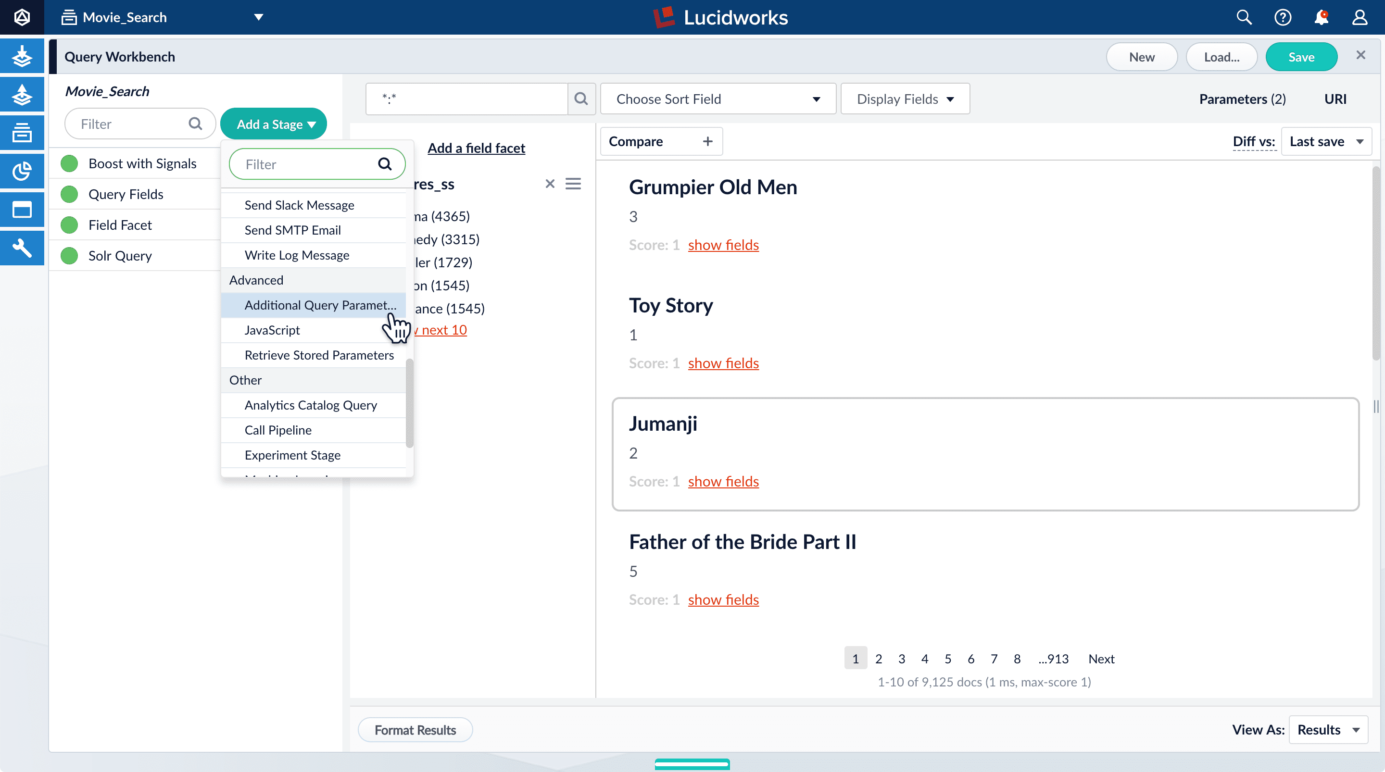Click the notifications bell icon
Screen dimensions: 1385x772
pos(1321,17)
